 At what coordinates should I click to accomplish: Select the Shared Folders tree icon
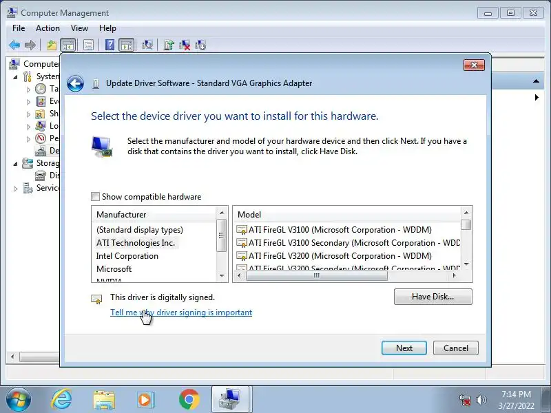[x=41, y=114]
